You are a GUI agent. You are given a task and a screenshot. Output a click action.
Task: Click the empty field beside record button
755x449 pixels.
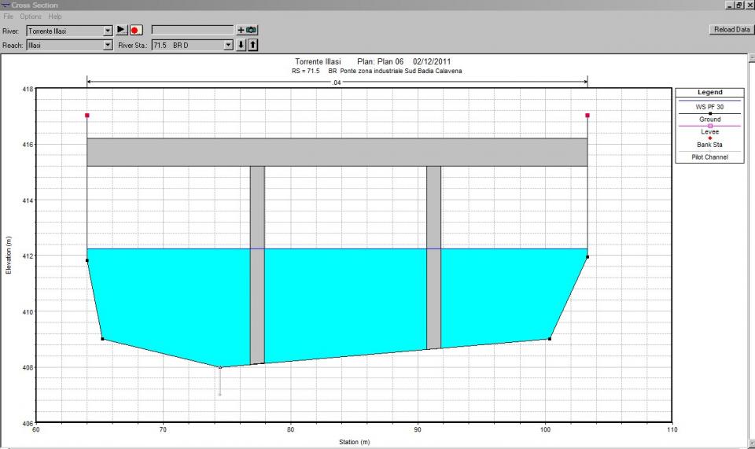pos(192,30)
